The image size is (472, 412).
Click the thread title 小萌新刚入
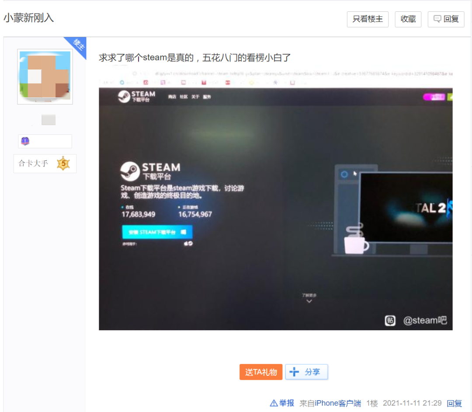28,18
